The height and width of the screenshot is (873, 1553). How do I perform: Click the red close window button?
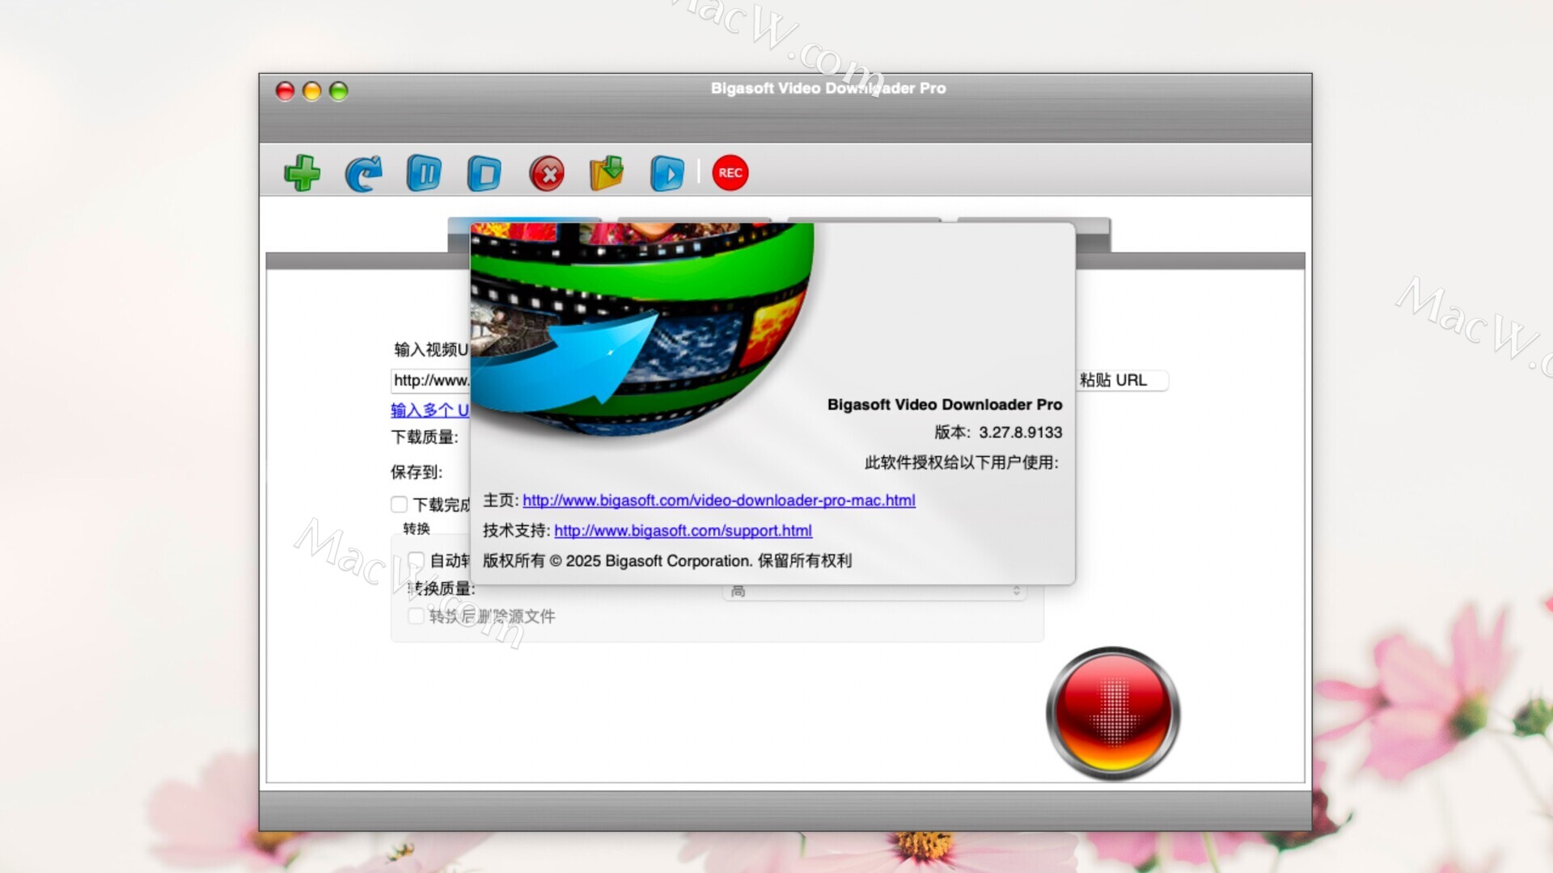pyautogui.click(x=285, y=91)
